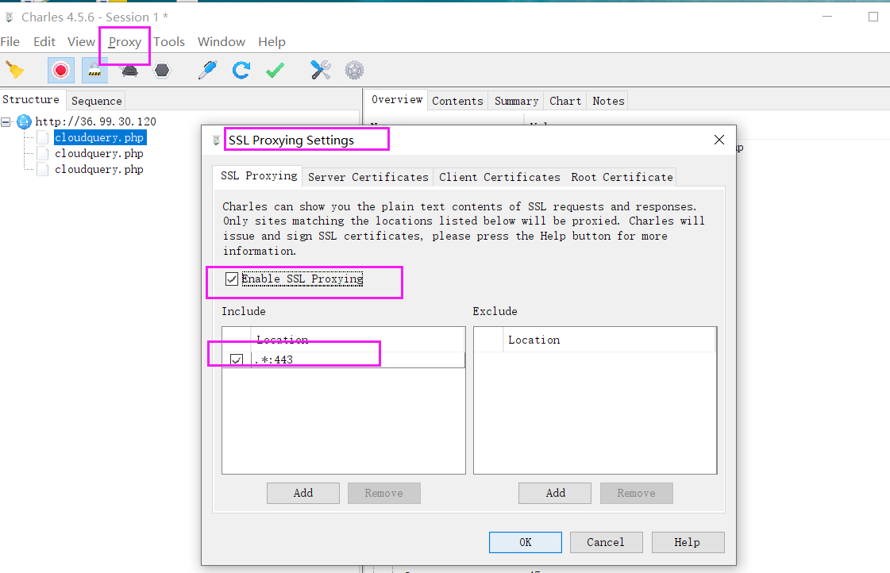Screen dimensions: 890x573
Task: Validate using the green checkmark icon
Action: click(275, 71)
